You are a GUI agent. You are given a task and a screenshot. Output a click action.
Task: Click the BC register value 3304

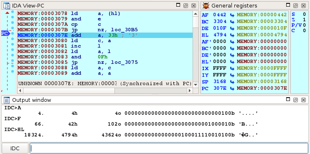219,22
